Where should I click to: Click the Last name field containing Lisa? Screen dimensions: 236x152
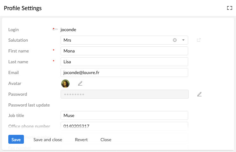[x=124, y=62]
